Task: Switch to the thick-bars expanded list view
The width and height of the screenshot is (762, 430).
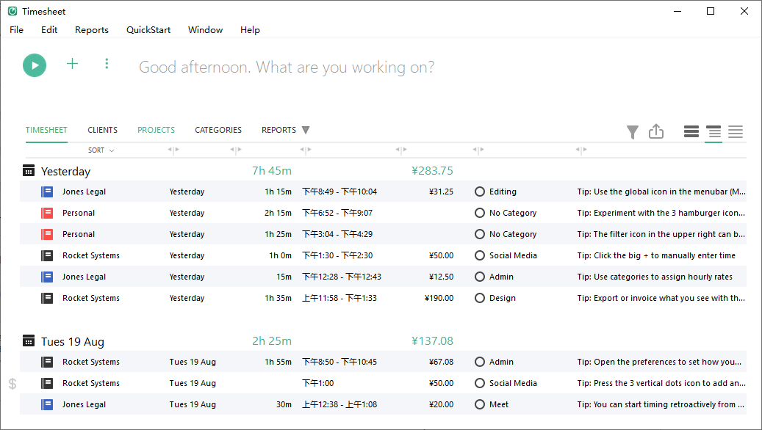Action: pos(691,132)
